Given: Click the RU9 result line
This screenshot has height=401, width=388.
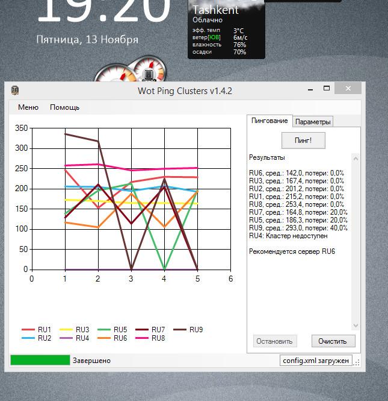Looking at the screenshot, I should 298,228.
